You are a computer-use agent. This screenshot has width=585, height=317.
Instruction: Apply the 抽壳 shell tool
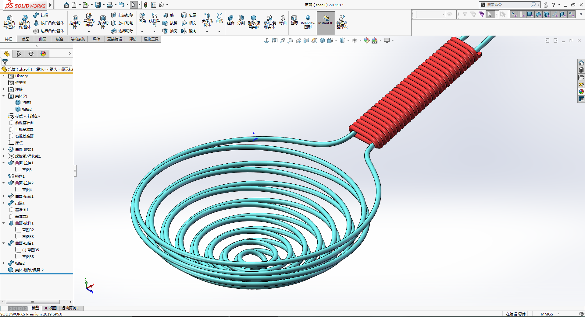(170, 31)
